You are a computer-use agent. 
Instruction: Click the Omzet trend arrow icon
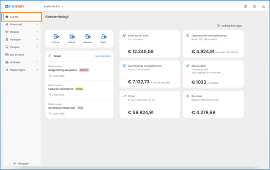click(124, 96)
